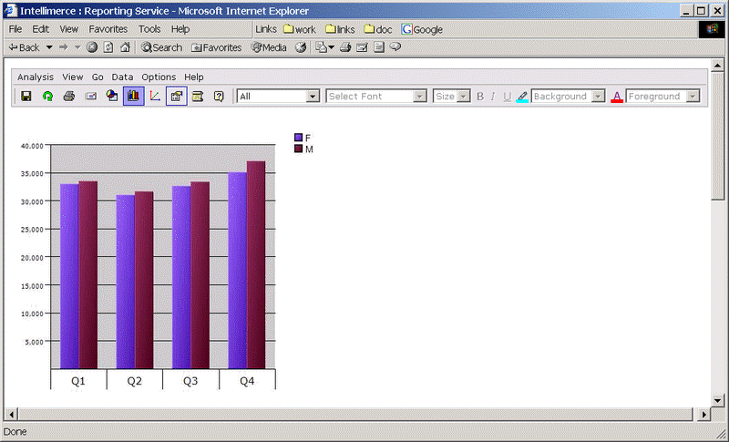Click the Search toolbar button
729x442 pixels.
[161, 47]
